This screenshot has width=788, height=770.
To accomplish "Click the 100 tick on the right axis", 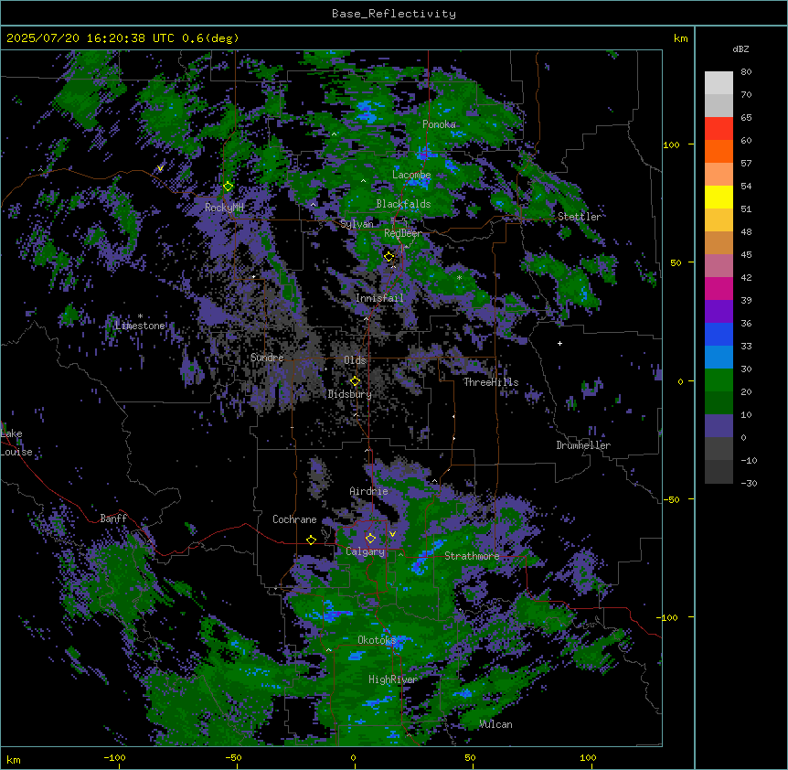I will (671, 144).
